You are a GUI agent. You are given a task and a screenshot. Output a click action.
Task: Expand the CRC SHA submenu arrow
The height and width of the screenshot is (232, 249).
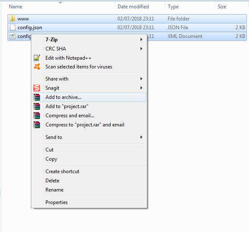141,49
